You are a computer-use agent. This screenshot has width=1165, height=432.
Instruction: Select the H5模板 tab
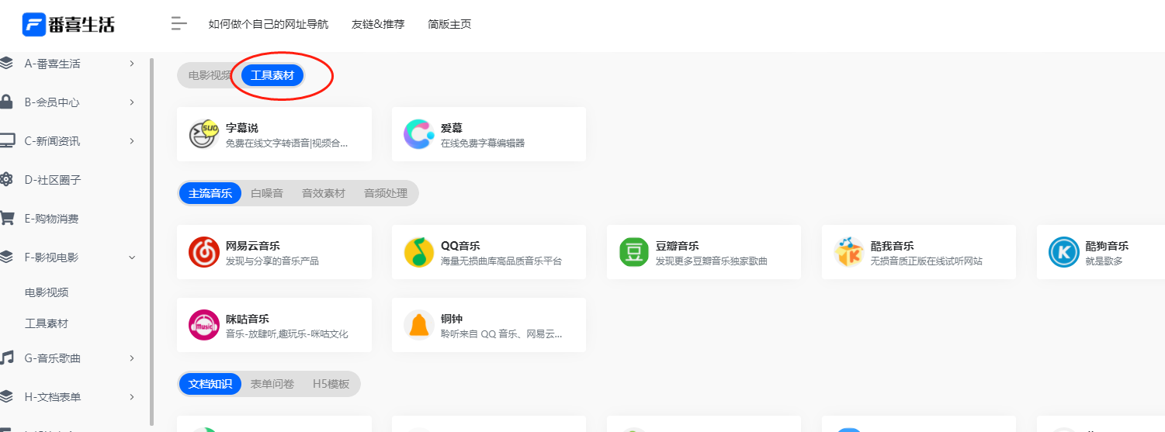click(331, 384)
